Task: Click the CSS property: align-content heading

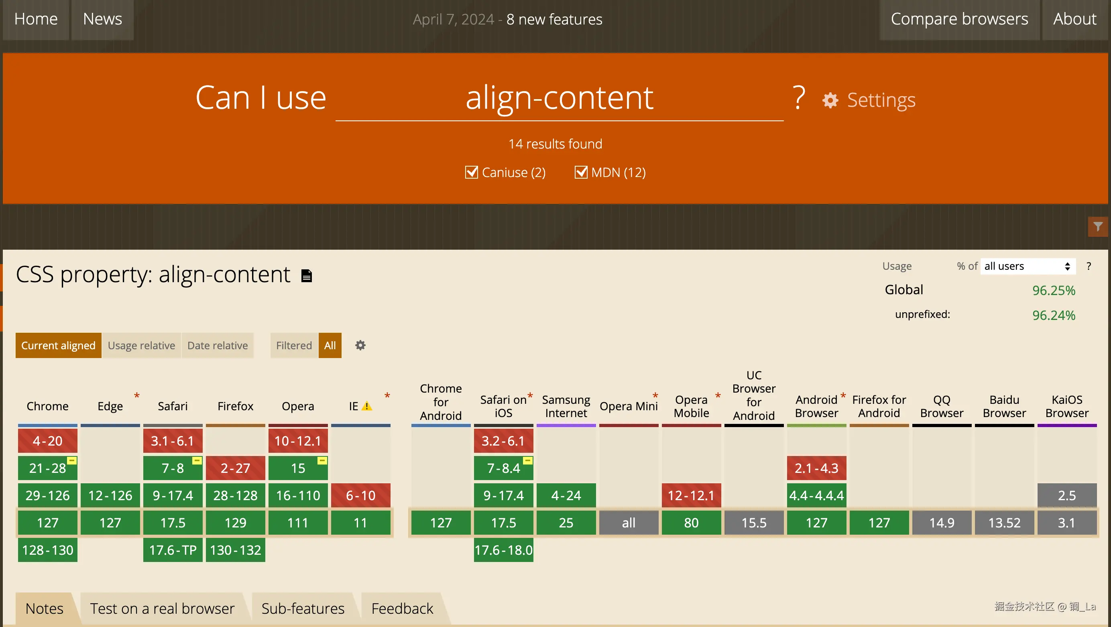Action: pyautogui.click(x=153, y=274)
